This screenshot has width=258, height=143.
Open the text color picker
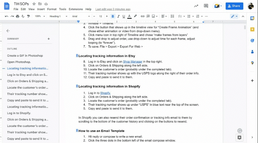click(129, 16)
